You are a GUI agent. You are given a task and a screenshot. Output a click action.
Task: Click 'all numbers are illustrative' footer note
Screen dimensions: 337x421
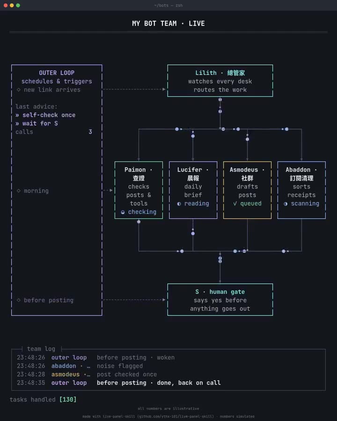[x=168, y=408]
